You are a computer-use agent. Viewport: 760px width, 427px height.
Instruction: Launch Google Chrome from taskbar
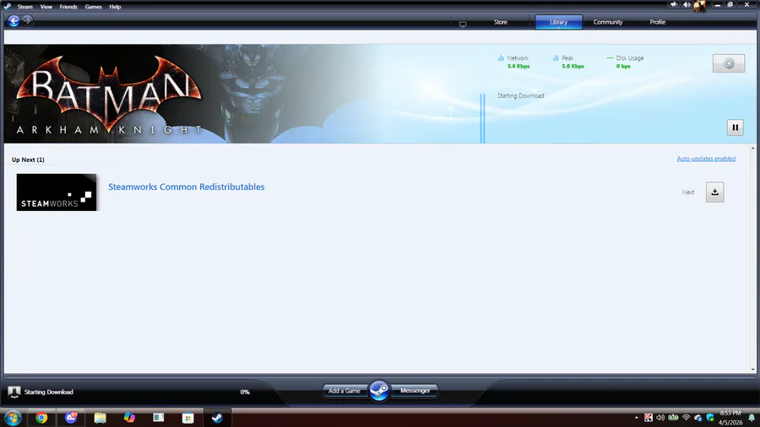click(41, 418)
